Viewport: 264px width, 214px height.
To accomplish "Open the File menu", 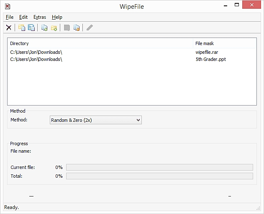I will pos(10,17).
